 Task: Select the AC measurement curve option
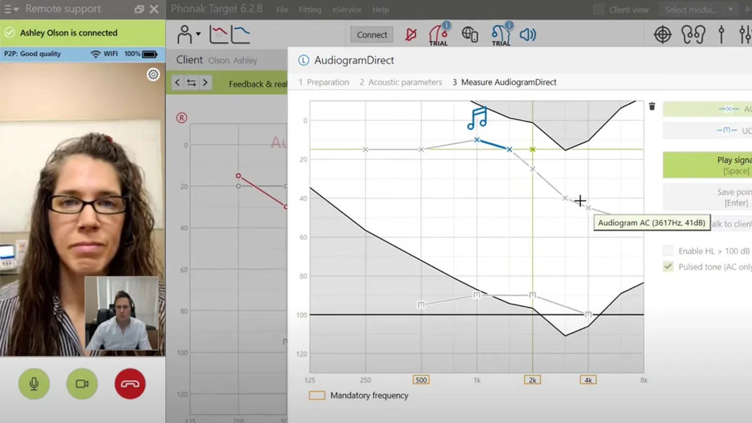tap(707, 109)
